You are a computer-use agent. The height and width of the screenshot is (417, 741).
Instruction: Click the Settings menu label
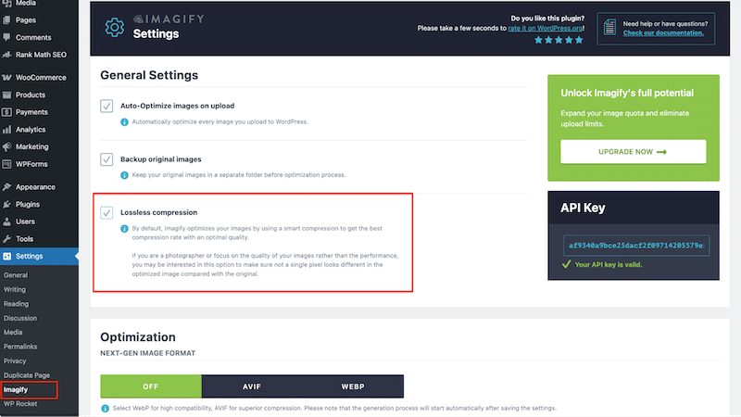coord(30,257)
